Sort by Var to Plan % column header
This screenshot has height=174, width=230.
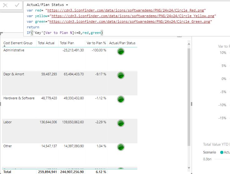pyautogui.click(x=96, y=43)
